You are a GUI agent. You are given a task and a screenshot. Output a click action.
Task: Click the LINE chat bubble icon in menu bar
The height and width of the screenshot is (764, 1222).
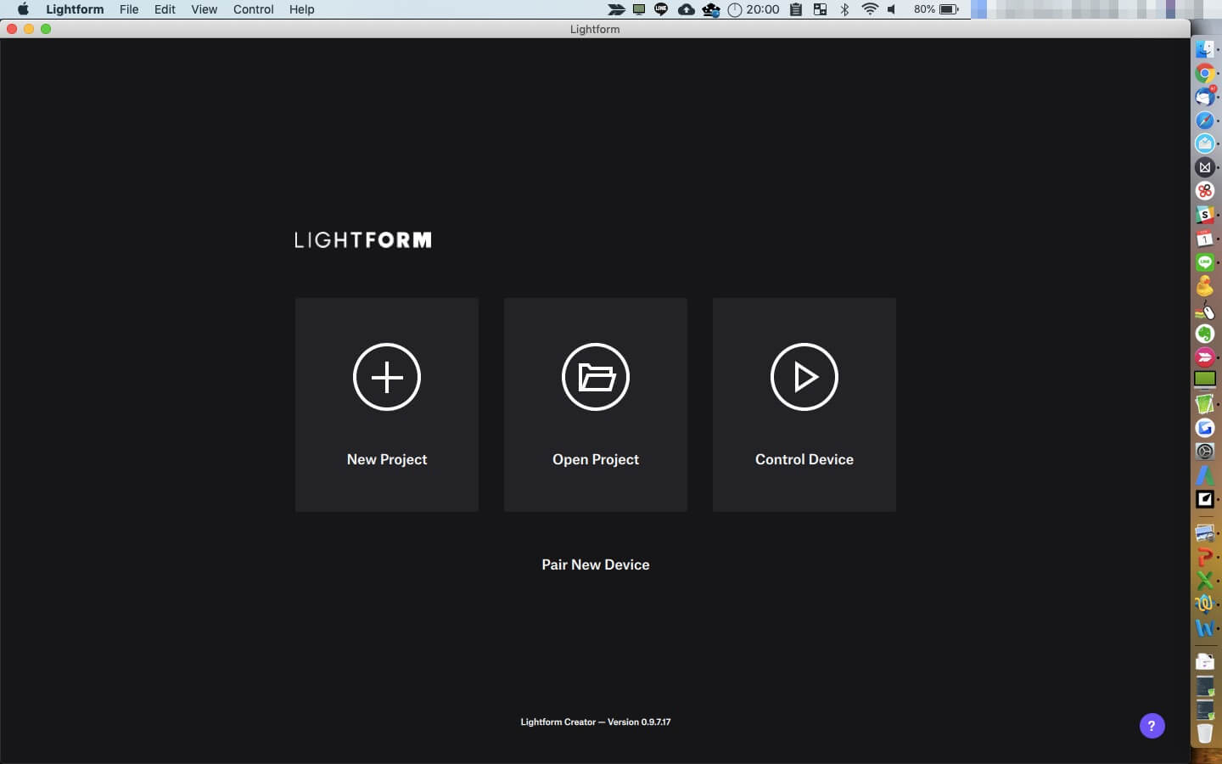661,9
